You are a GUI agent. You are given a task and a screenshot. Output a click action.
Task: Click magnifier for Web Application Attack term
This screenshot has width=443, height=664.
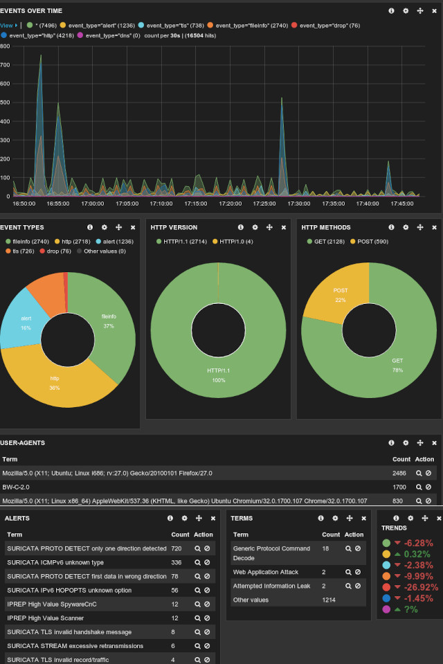(x=348, y=572)
